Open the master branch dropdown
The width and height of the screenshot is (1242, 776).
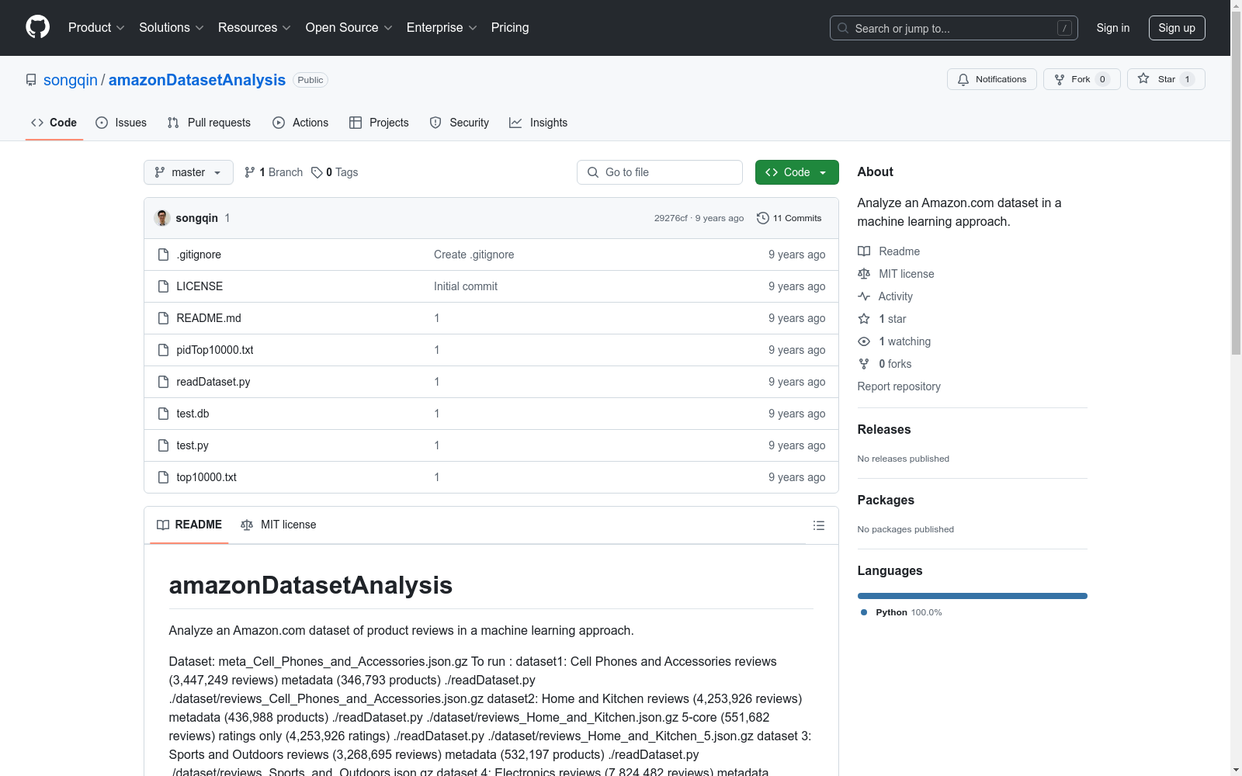pos(189,172)
